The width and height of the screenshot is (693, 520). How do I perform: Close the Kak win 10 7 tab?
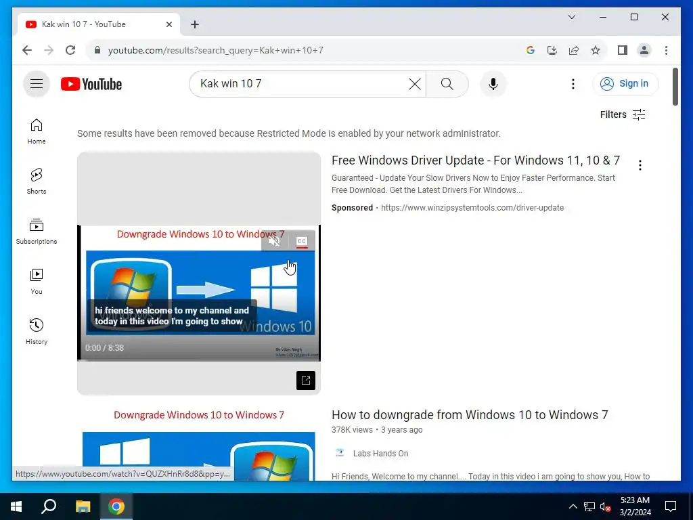point(169,24)
